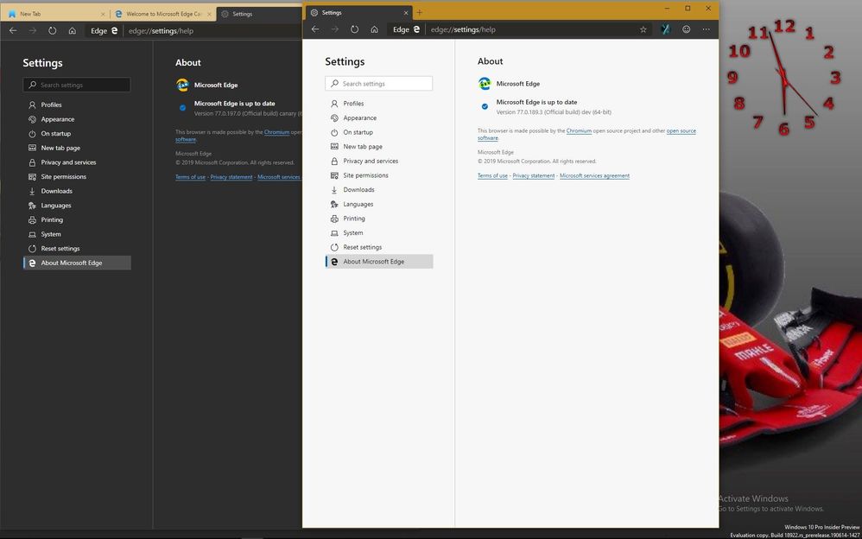Select the Settings tab in the dark window

259,15
